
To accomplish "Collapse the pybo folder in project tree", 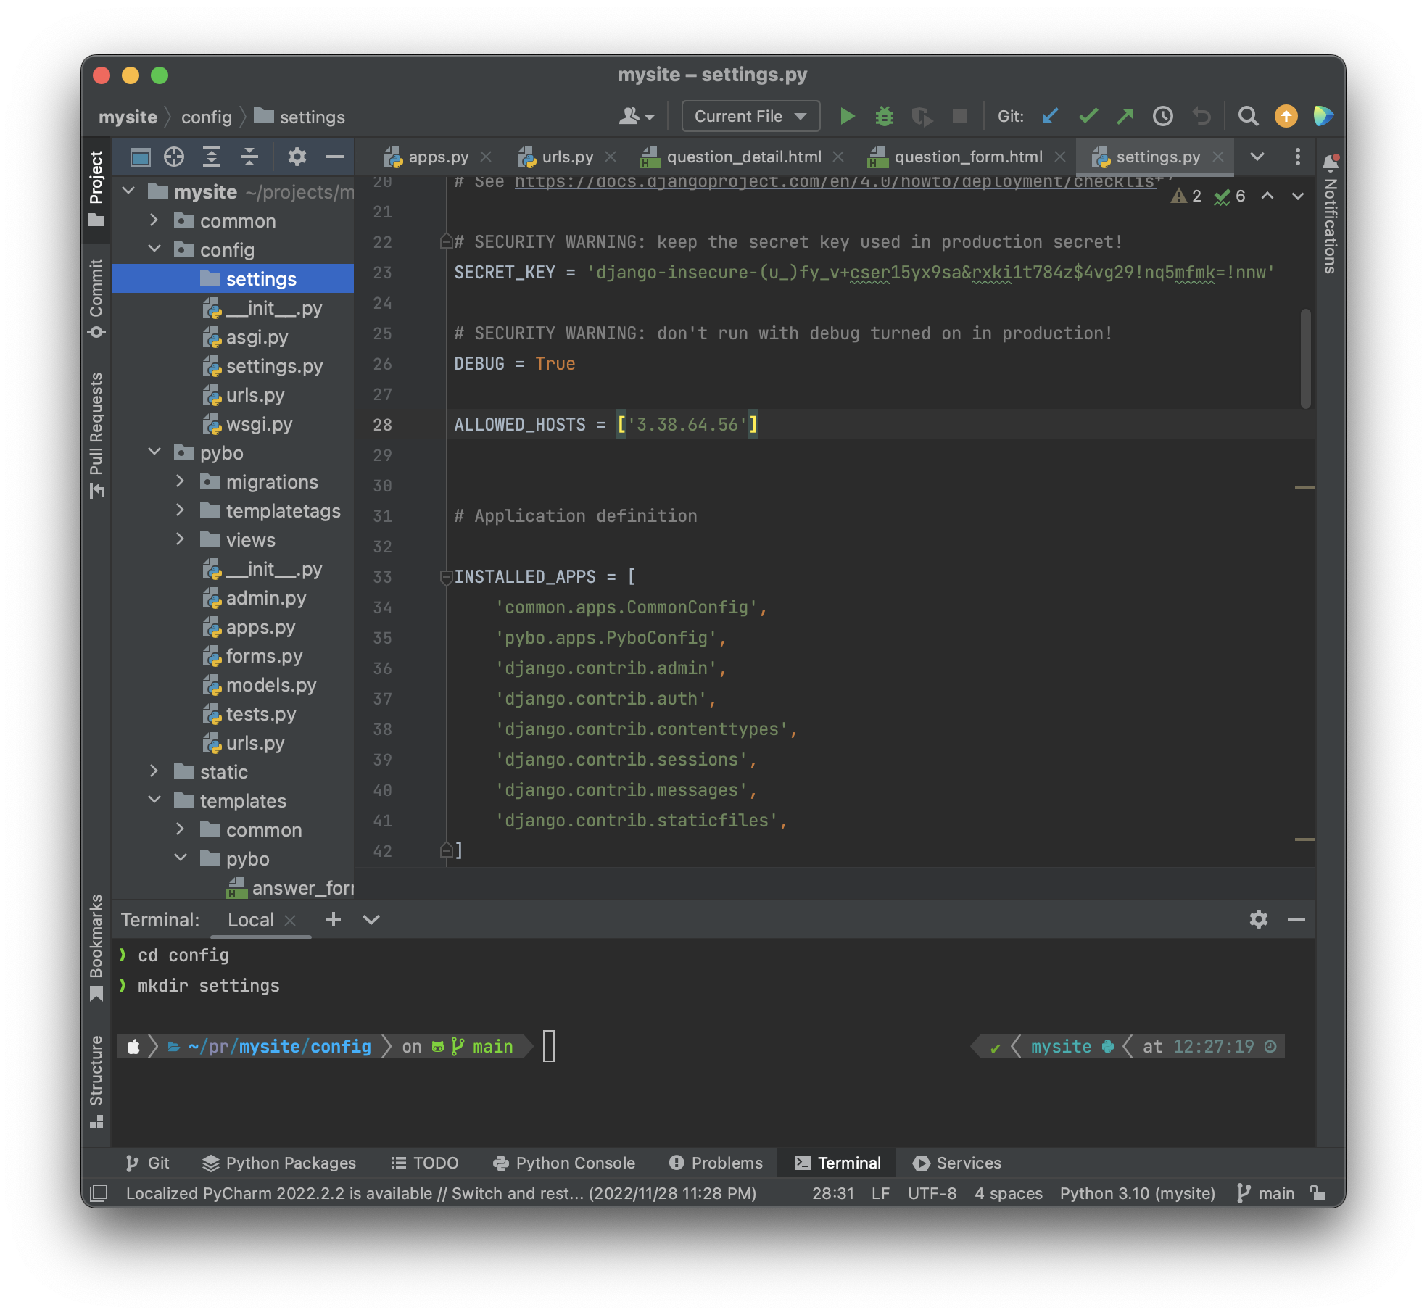I will tap(154, 452).
